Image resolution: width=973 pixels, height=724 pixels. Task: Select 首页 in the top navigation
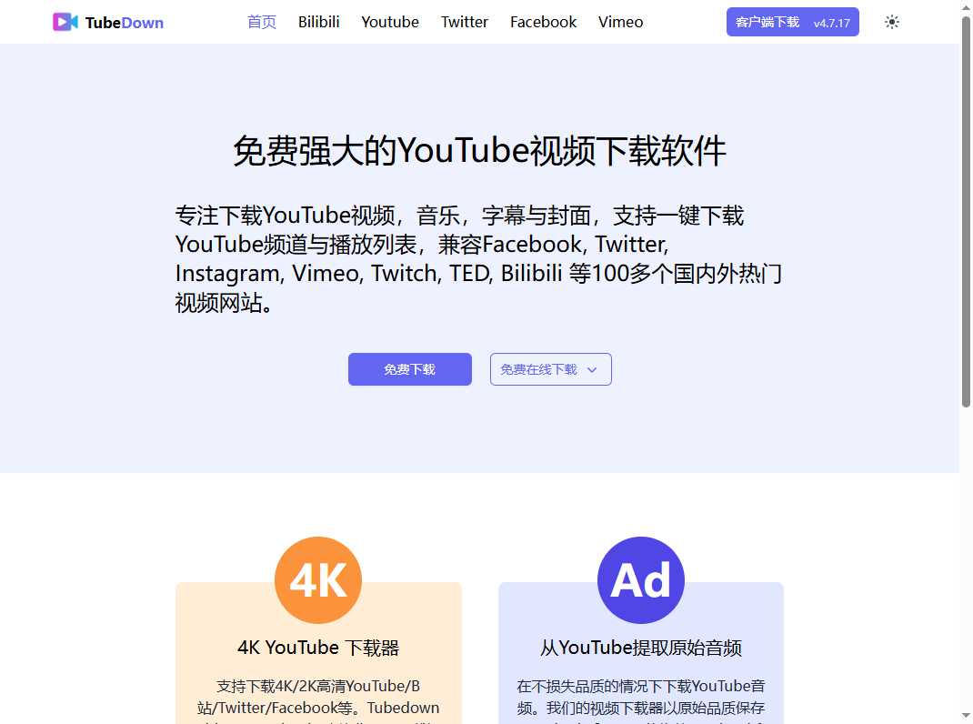(x=261, y=22)
